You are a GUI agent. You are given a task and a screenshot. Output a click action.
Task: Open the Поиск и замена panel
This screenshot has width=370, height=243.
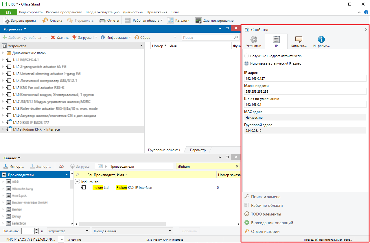click(x=265, y=196)
